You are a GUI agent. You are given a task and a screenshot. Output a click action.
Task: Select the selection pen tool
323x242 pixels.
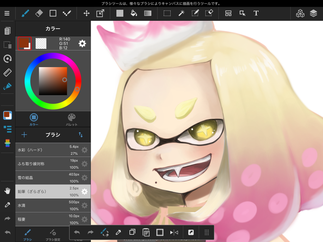(x=195, y=13)
